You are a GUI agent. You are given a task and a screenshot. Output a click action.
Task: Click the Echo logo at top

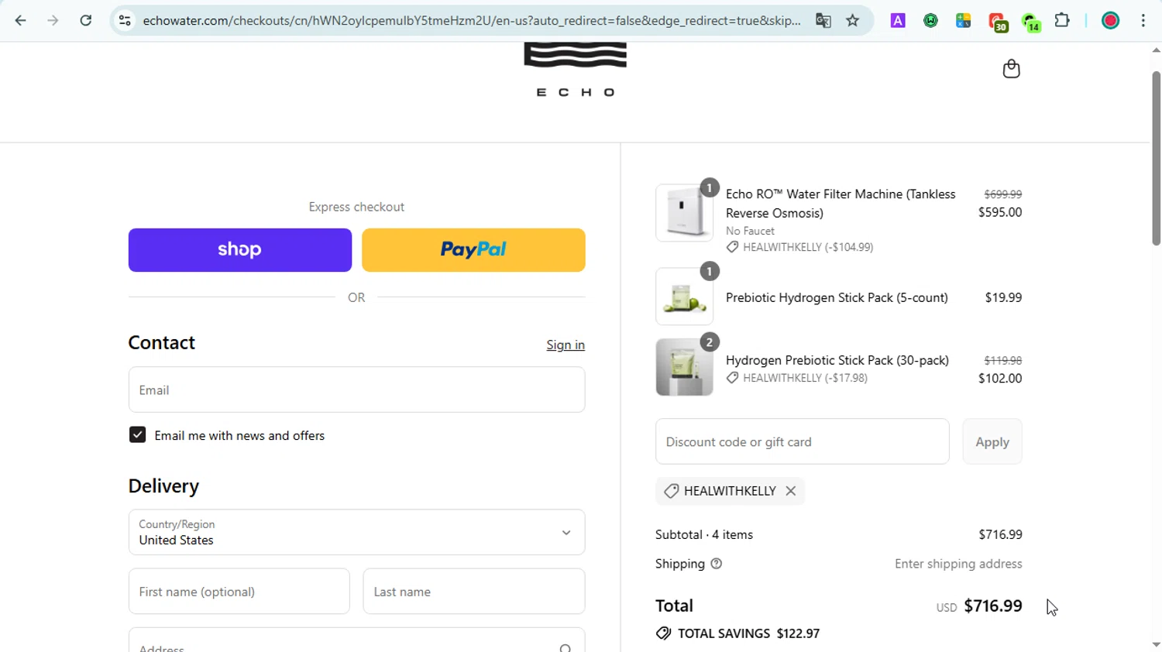tap(575, 70)
